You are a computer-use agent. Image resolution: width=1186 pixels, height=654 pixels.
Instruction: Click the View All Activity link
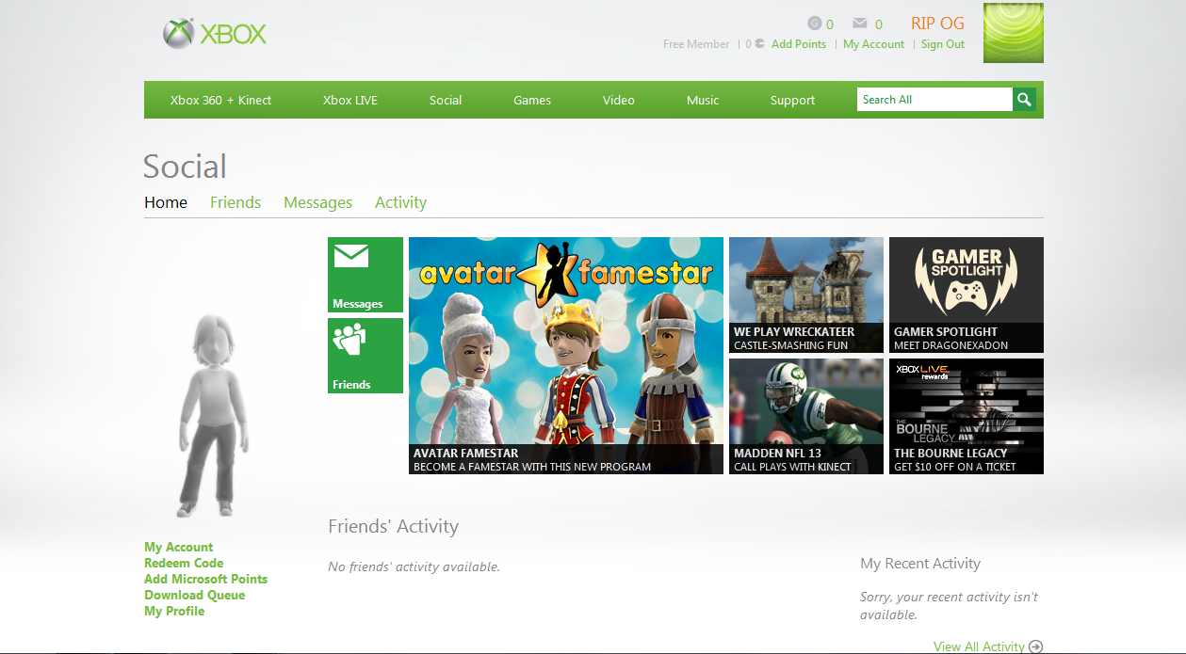pyautogui.click(x=979, y=646)
